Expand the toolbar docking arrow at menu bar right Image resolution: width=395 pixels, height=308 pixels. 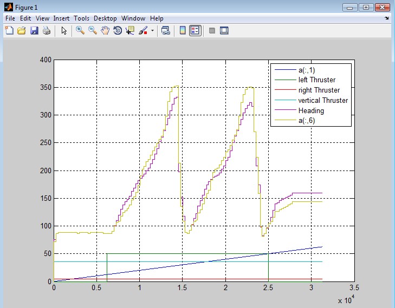[x=387, y=18]
